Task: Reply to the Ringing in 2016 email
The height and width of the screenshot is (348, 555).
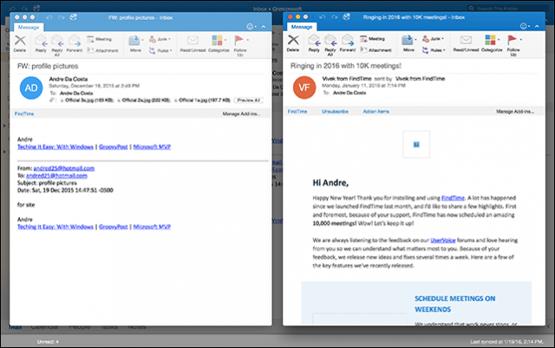Action: pos(314,43)
